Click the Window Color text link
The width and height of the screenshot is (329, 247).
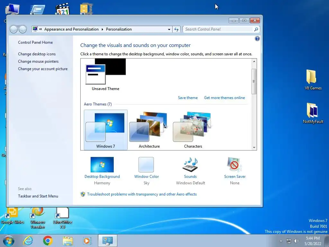click(x=147, y=177)
